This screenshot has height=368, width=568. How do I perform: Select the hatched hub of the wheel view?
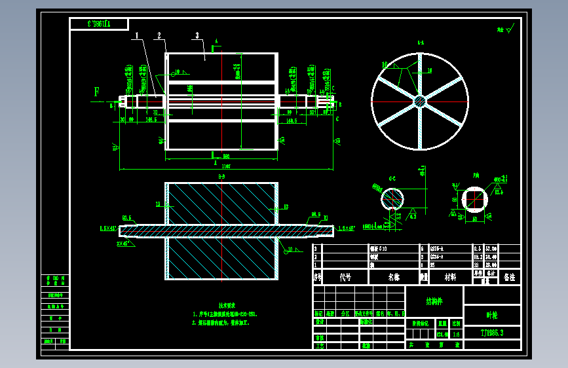pos(420,101)
